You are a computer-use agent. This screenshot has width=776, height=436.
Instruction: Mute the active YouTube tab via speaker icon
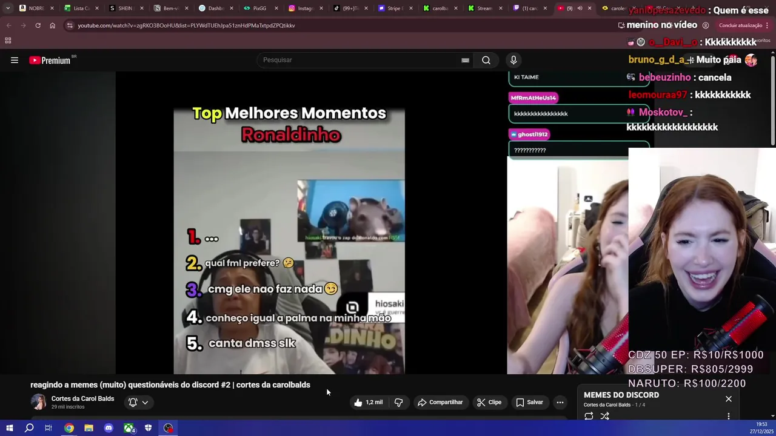580,8
